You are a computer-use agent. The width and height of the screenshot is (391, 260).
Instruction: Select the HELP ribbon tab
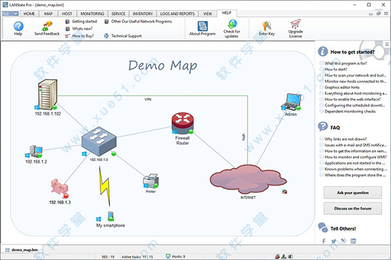[227, 13]
